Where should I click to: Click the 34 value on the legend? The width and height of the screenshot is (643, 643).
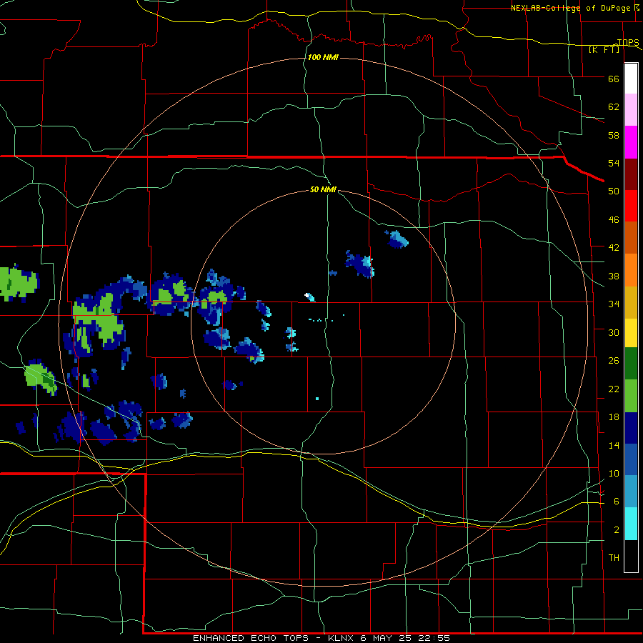coord(614,304)
